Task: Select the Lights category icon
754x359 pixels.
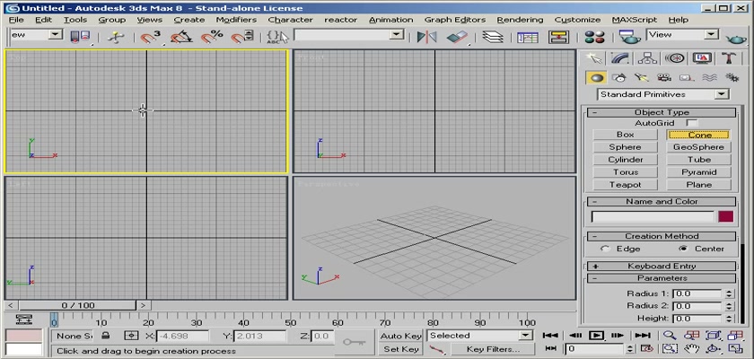Action: 642,77
